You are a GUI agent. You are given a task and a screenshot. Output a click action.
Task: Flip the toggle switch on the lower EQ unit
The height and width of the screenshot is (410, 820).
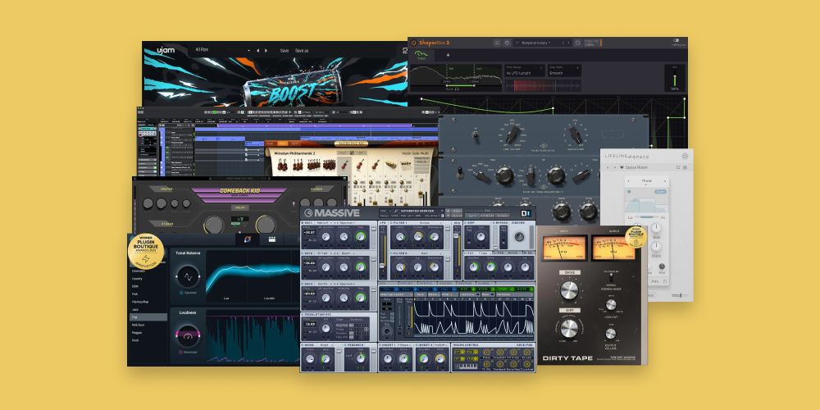point(460,172)
